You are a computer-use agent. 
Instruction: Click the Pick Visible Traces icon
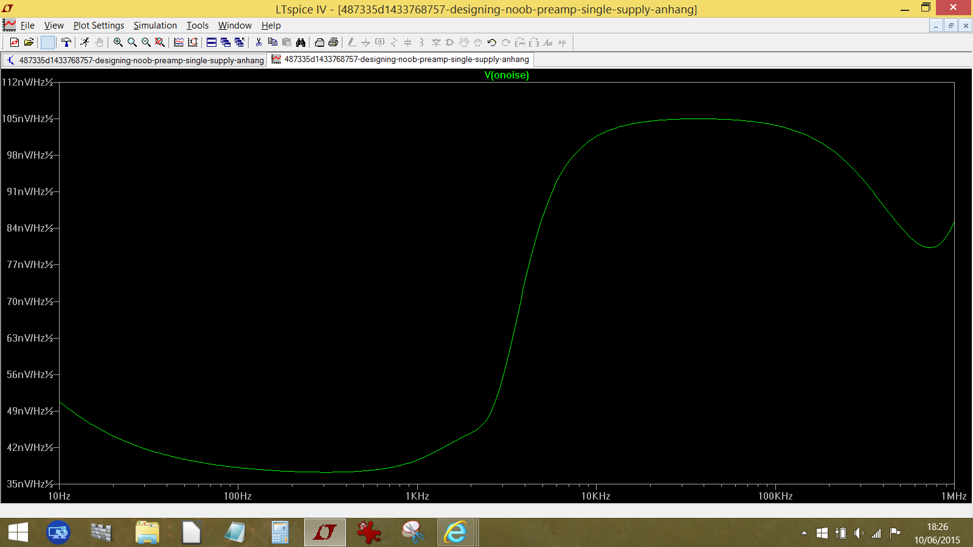click(x=193, y=43)
